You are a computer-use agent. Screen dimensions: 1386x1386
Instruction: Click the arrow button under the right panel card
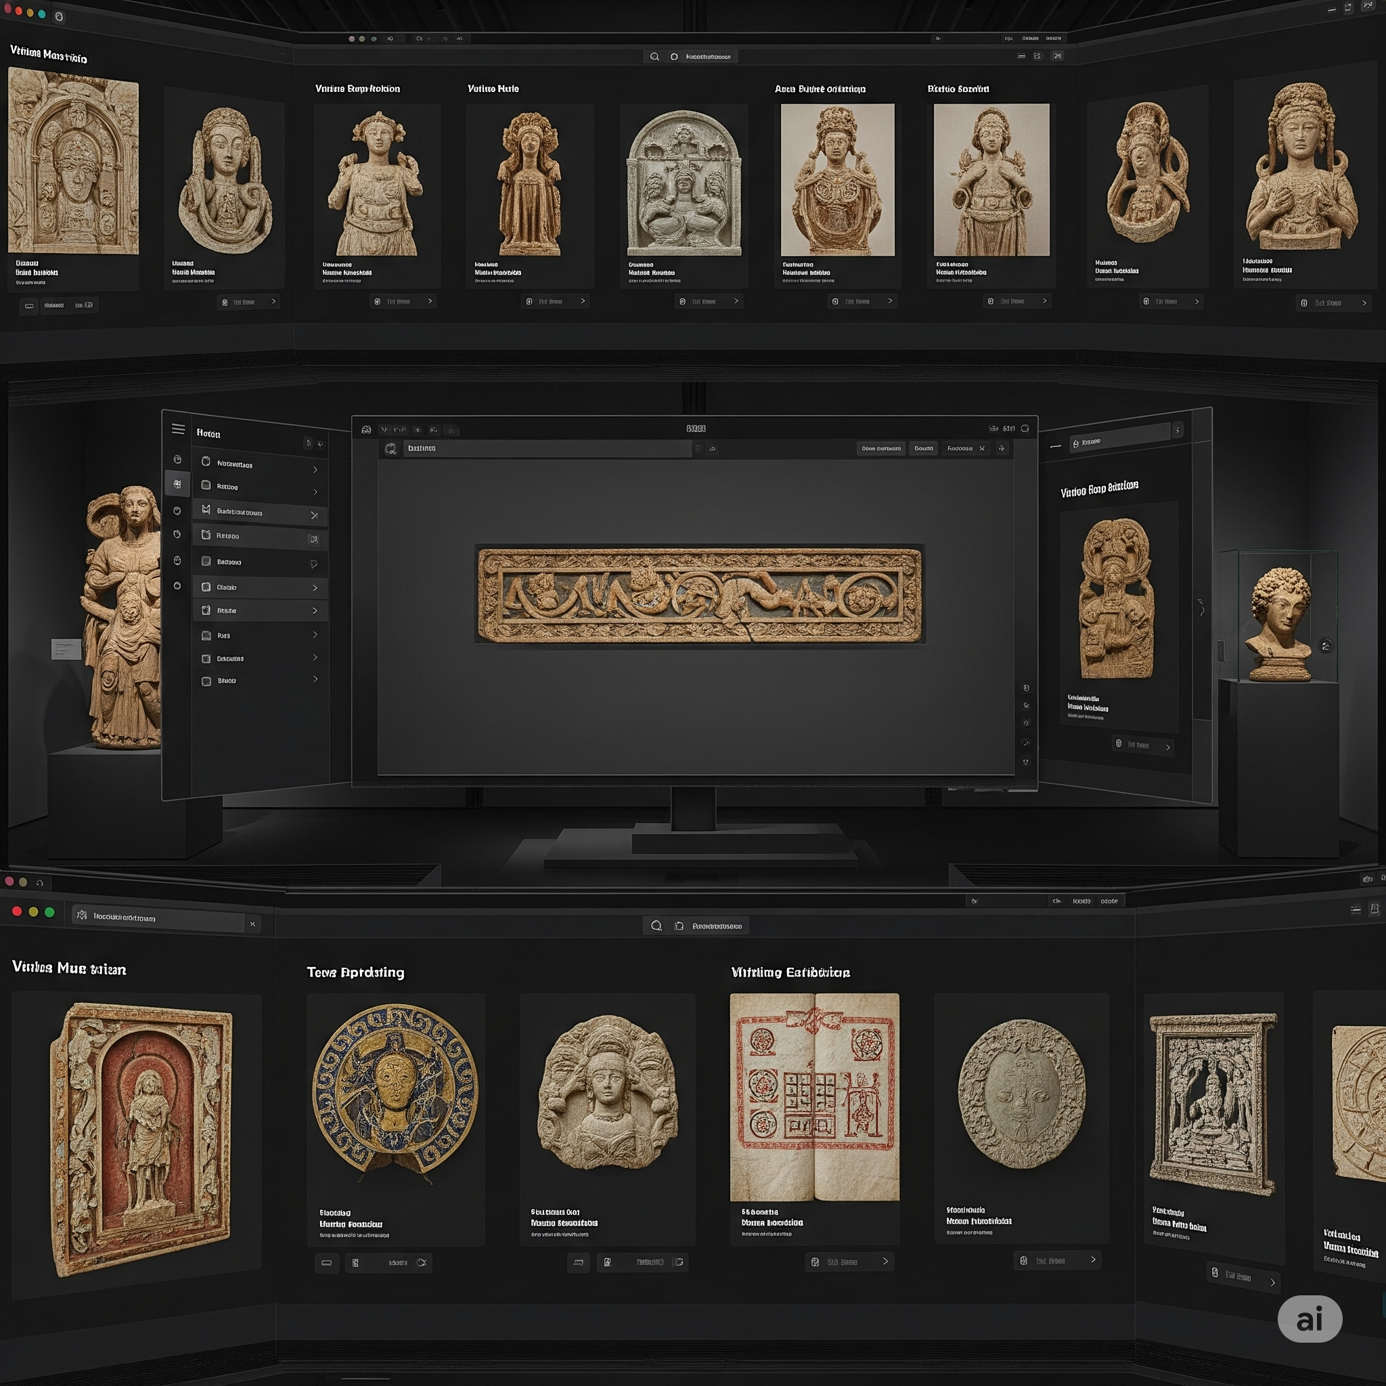pos(1168,748)
